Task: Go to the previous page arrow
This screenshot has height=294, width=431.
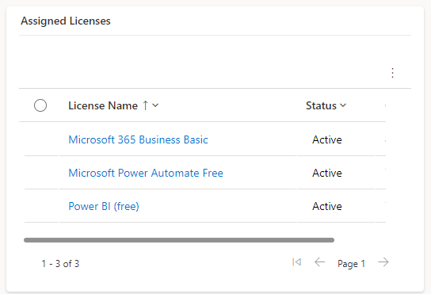Action: (x=319, y=262)
